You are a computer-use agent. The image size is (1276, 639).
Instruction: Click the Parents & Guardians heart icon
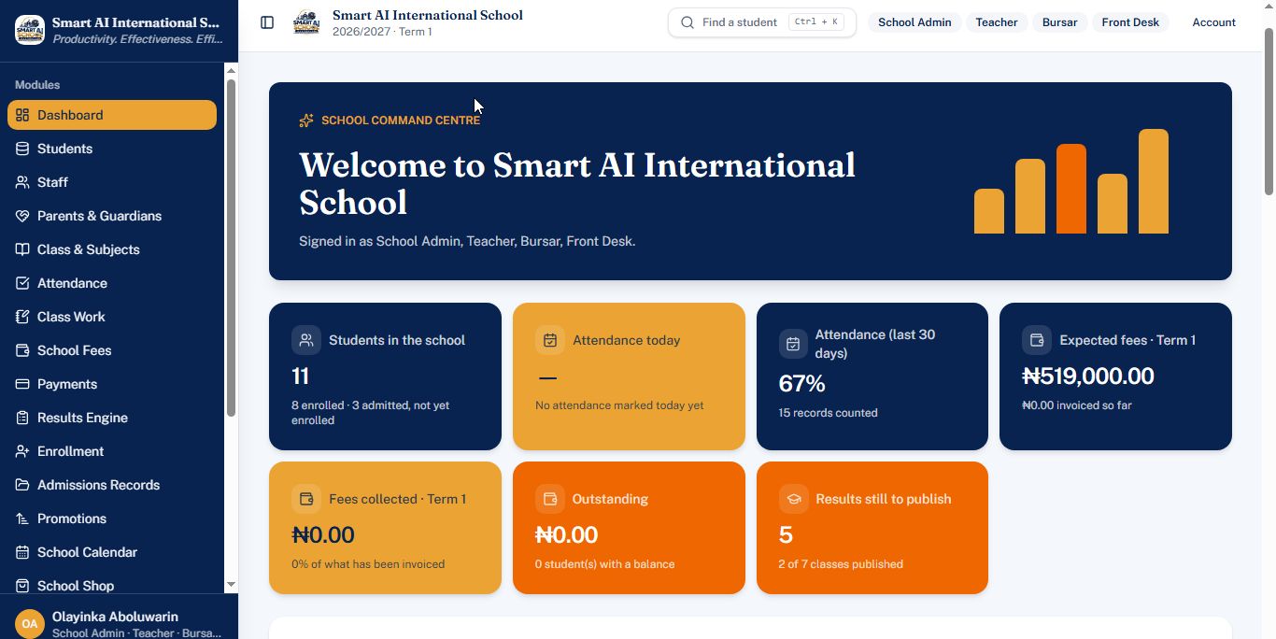(22, 216)
